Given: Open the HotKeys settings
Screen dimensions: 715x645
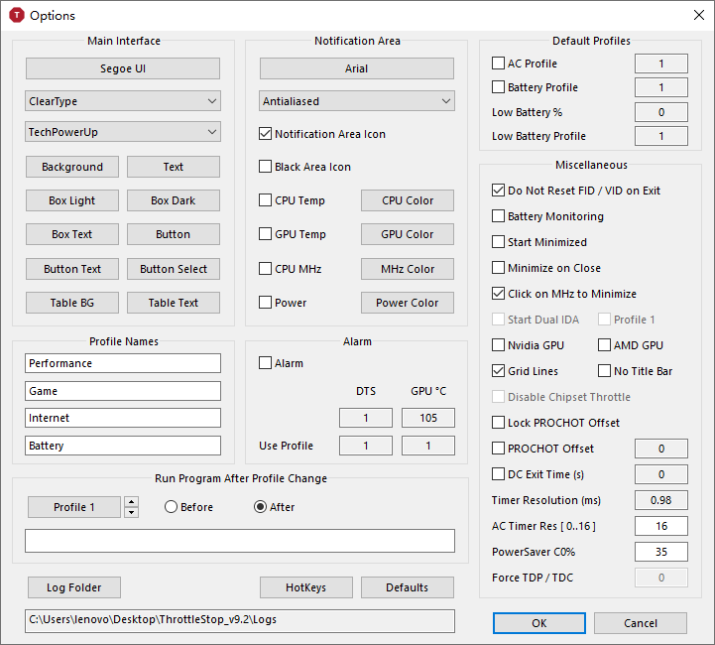Looking at the screenshot, I should coord(305,587).
